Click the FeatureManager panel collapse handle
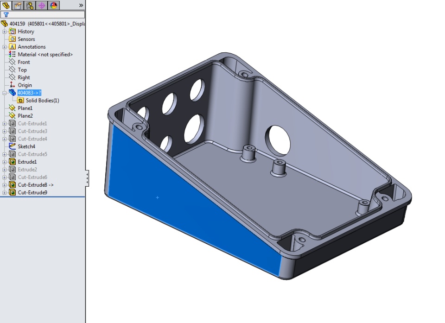 click(87, 178)
